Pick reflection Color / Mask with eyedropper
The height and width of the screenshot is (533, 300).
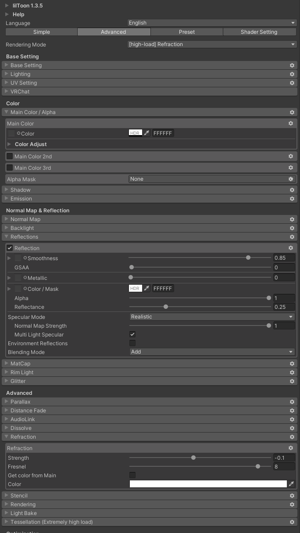point(147,288)
